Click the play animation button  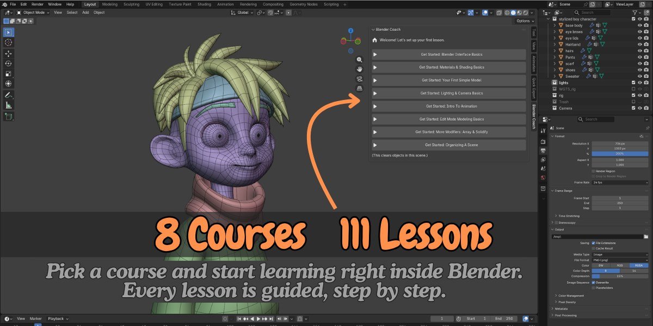259,318
